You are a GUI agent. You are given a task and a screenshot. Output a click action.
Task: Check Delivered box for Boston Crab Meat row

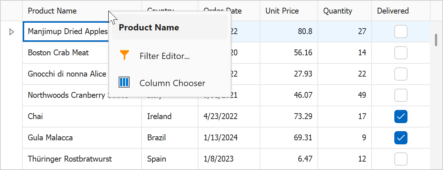point(401,53)
